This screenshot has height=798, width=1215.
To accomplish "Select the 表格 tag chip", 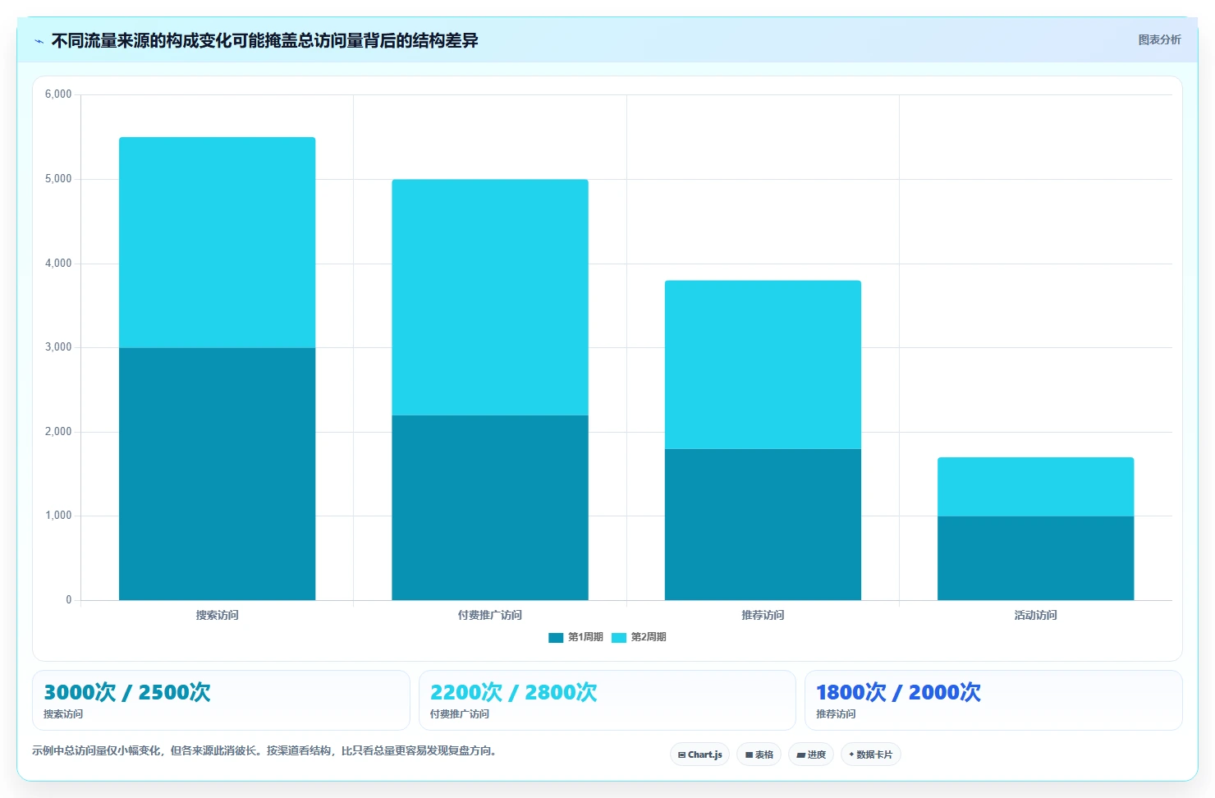I will [759, 754].
